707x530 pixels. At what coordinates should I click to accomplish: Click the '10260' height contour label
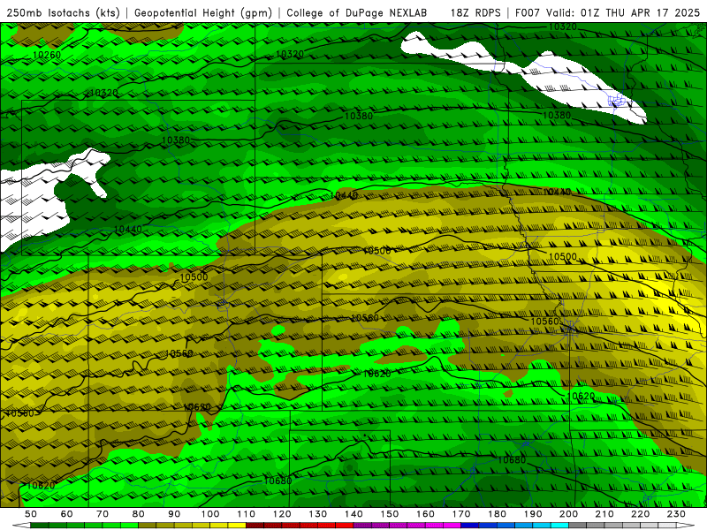click(x=47, y=55)
